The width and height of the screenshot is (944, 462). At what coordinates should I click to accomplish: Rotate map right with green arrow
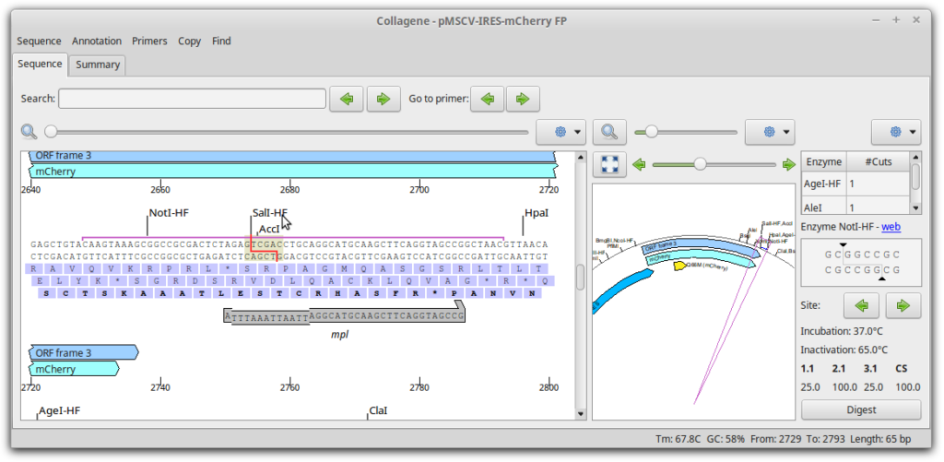tap(788, 164)
